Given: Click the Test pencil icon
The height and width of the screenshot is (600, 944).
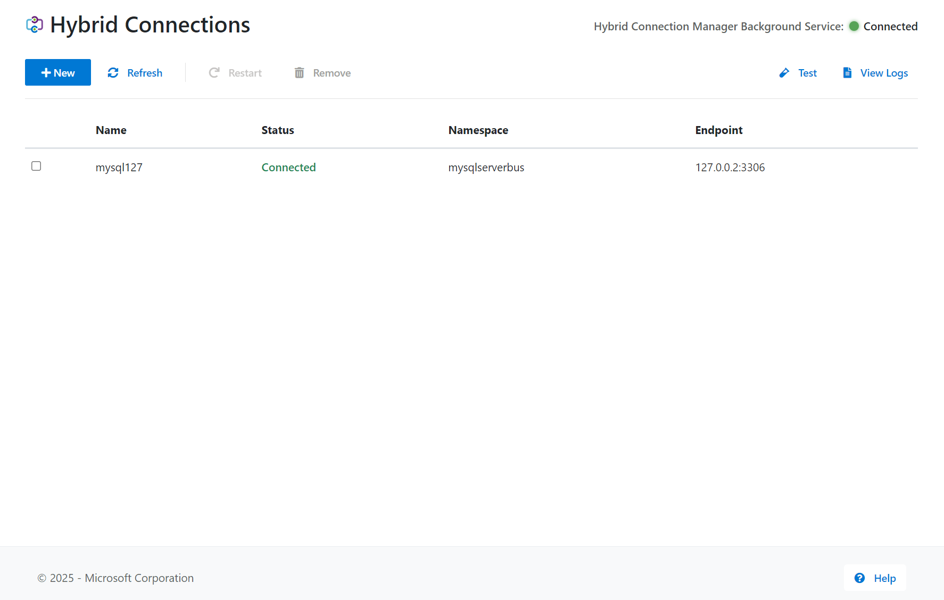Looking at the screenshot, I should [784, 73].
